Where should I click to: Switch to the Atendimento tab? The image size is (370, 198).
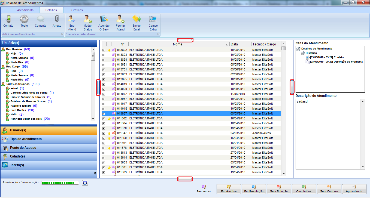(x=25, y=10)
